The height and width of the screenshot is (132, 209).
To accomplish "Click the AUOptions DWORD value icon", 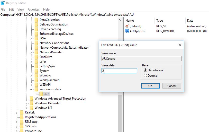I will pyautogui.click(x=127, y=31).
